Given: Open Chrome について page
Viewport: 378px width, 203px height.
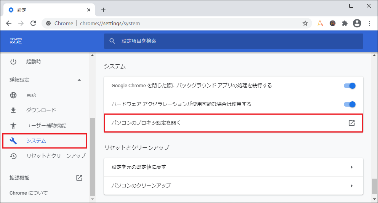Looking at the screenshot, I should coord(29,193).
